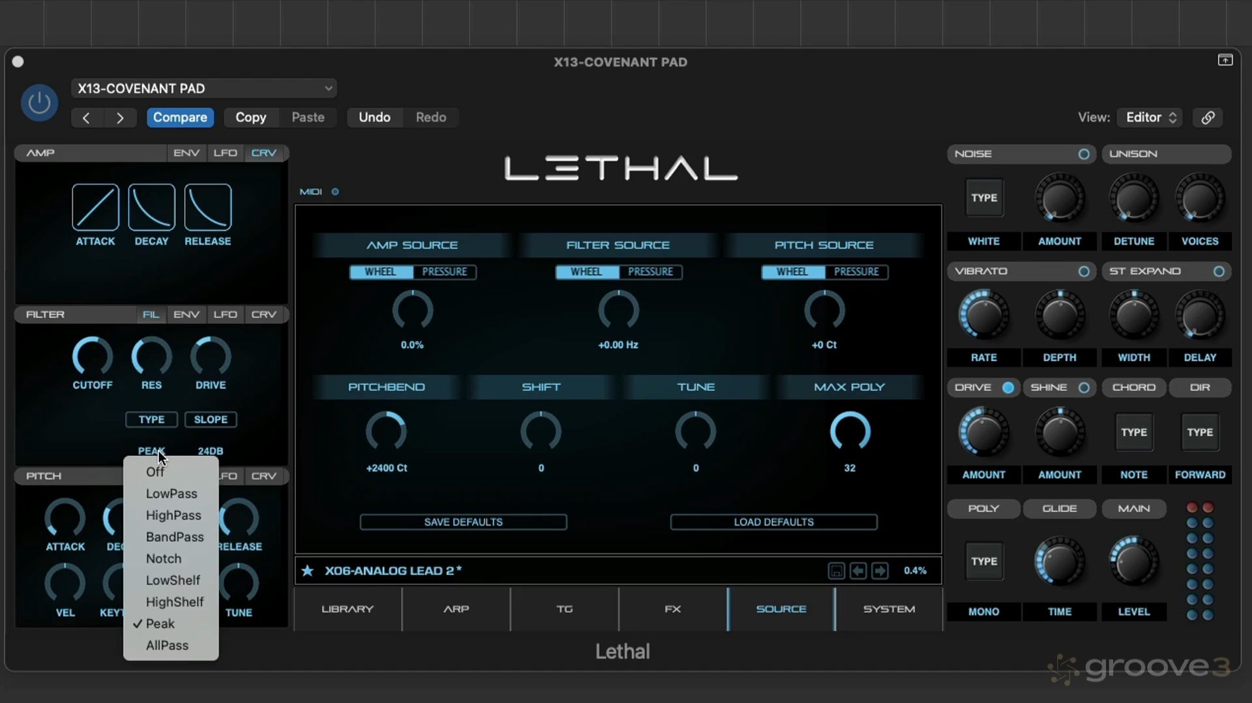1252x703 pixels.
Task: Choose LowPass from filter type menu
Action: pos(171,494)
